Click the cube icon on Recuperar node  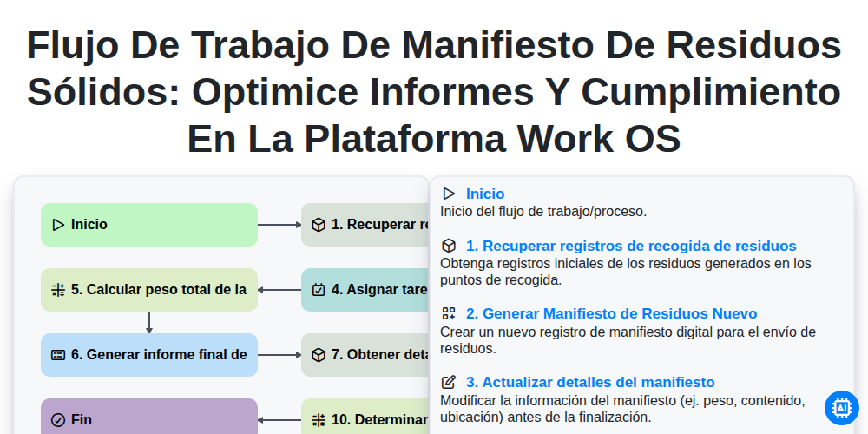point(319,225)
